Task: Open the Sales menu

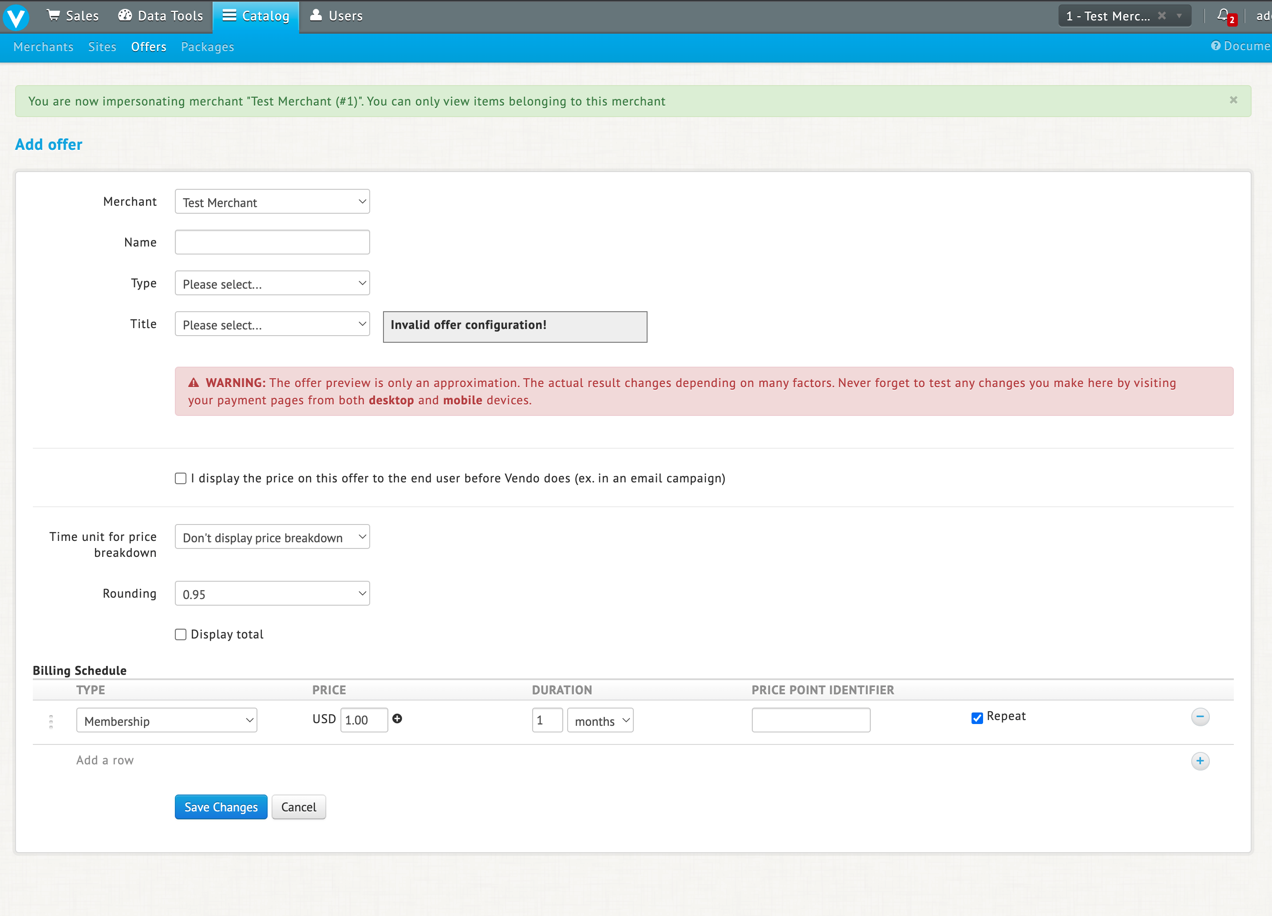Action: [x=73, y=16]
